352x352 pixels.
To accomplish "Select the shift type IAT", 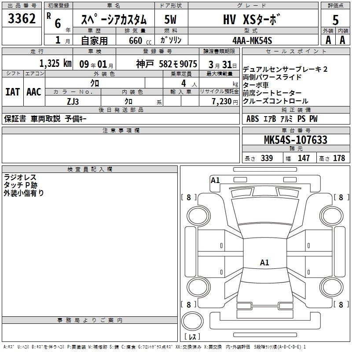I will (13, 92).
